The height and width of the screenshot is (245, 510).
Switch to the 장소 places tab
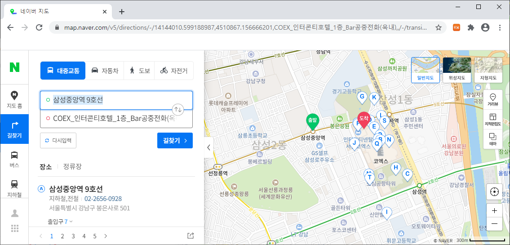coord(45,167)
